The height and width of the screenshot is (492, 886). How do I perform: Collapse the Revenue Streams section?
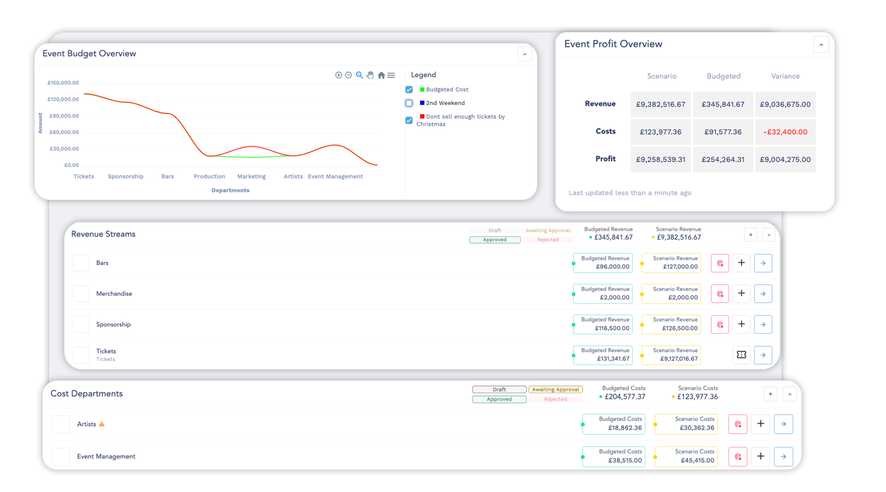coord(769,235)
